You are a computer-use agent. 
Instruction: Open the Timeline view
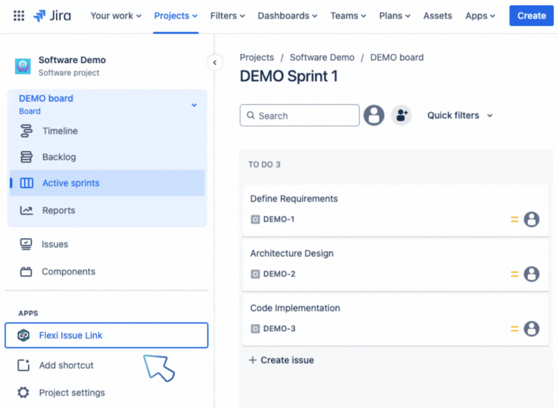(59, 131)
